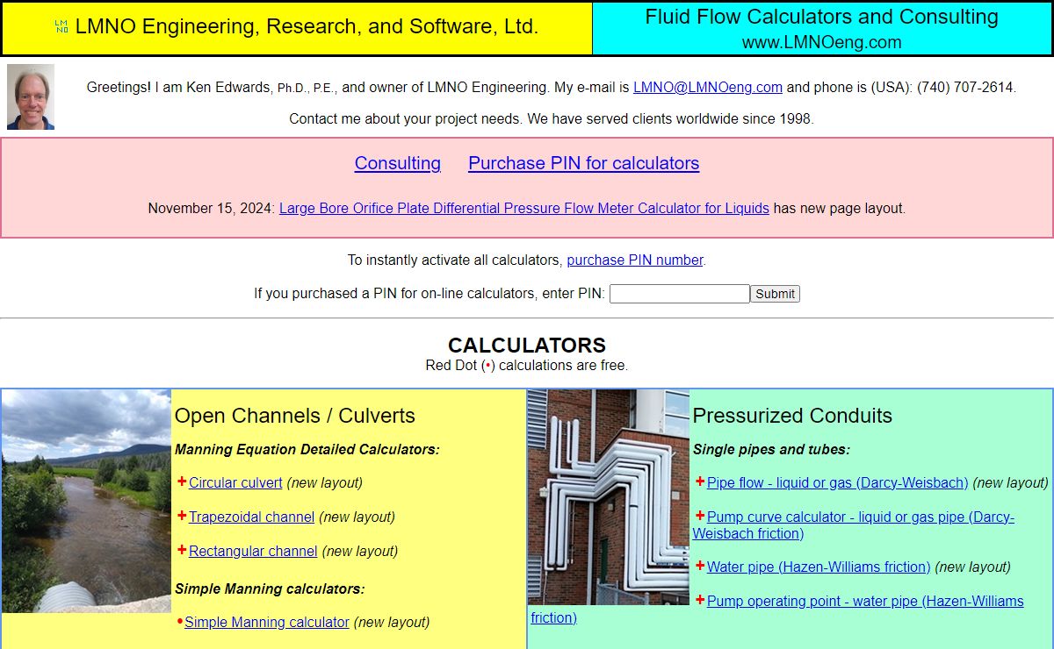1054x649 pixels.
Task: Open the LMNO@LMNOeng.com email link
Action: [x=708, y=87]
